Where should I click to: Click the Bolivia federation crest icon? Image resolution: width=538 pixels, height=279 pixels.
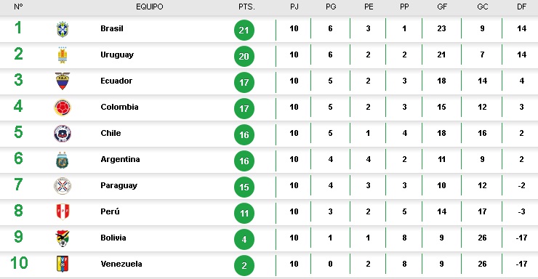click(x=63, y=238)
